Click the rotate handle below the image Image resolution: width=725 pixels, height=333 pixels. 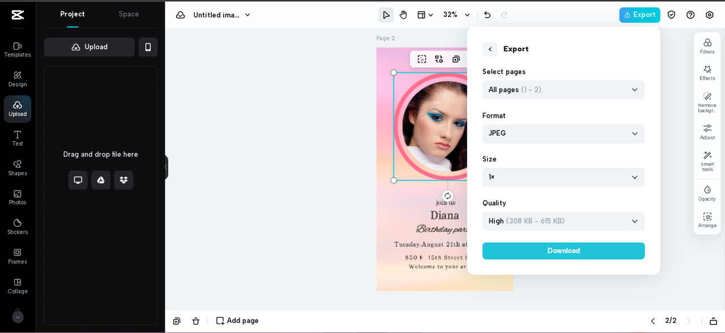coord(447,196)
